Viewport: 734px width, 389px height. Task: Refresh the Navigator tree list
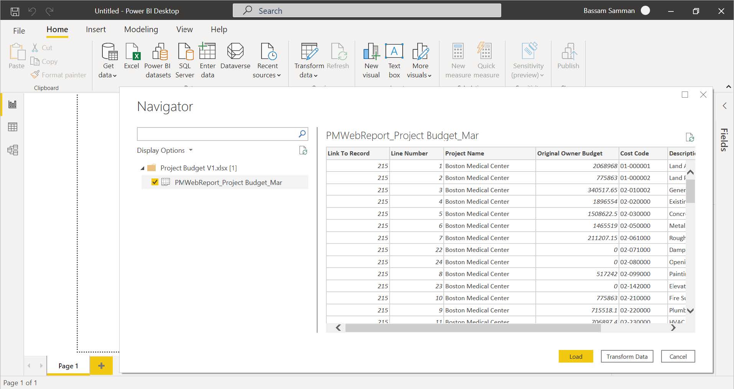303,150
